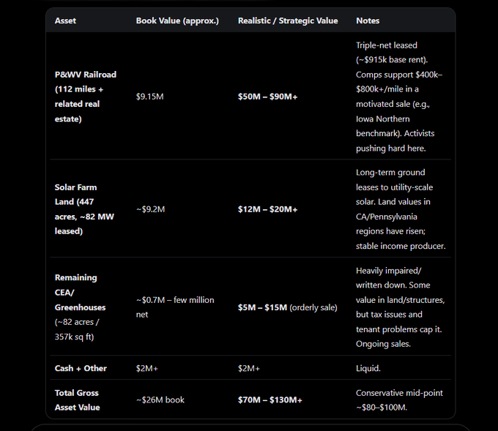This screenshot has height=431, width=498.
Task: Select the Cash + Other asset cell
Action: point(81,369)
